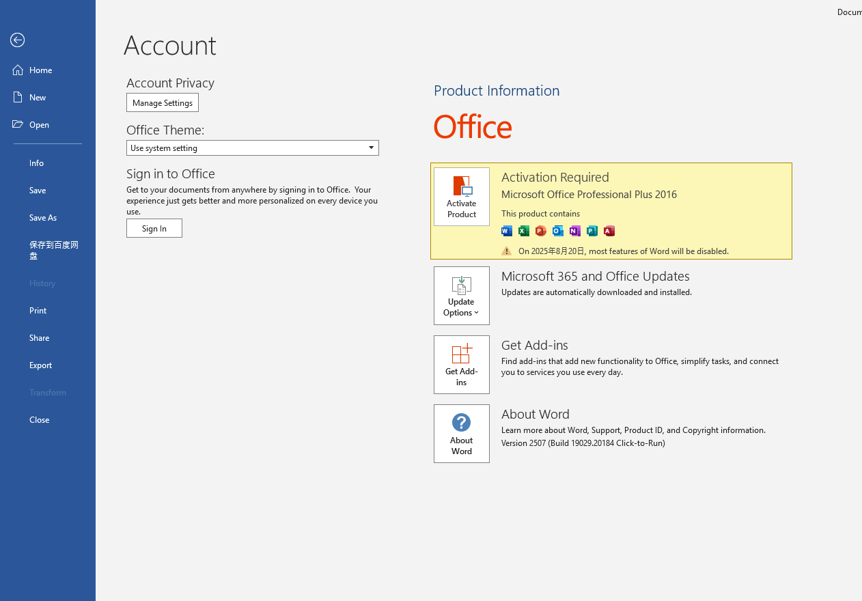Click the Get Add-ins button

pyautogui.click(x=462, y=365)
